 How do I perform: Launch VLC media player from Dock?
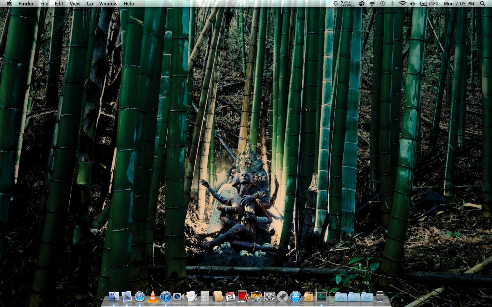coord(153,296)
